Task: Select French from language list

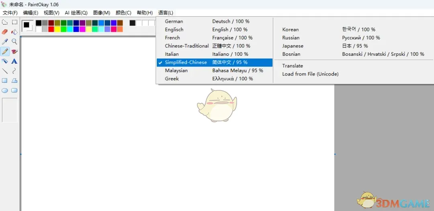Action: (215, 38)
